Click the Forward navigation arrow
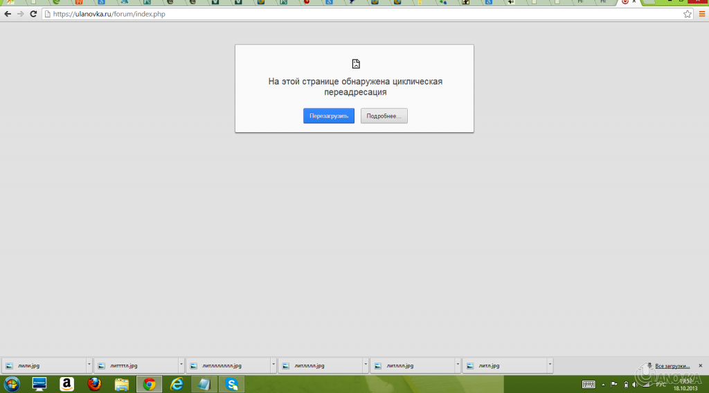 tap(20, 14)
